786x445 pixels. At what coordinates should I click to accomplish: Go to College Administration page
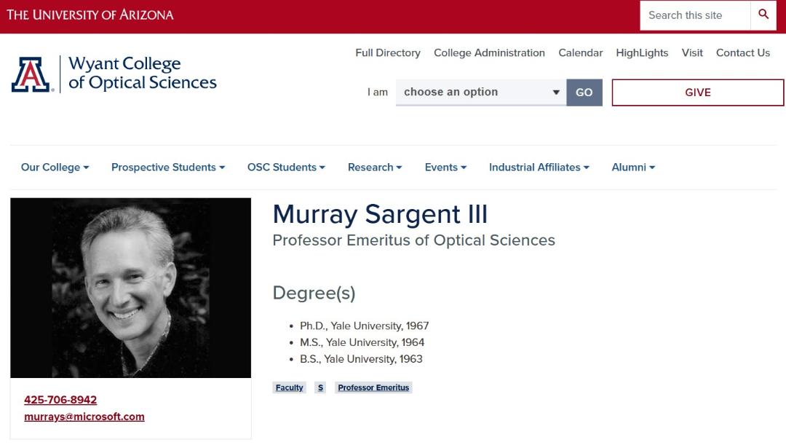(x=489, y=52)
